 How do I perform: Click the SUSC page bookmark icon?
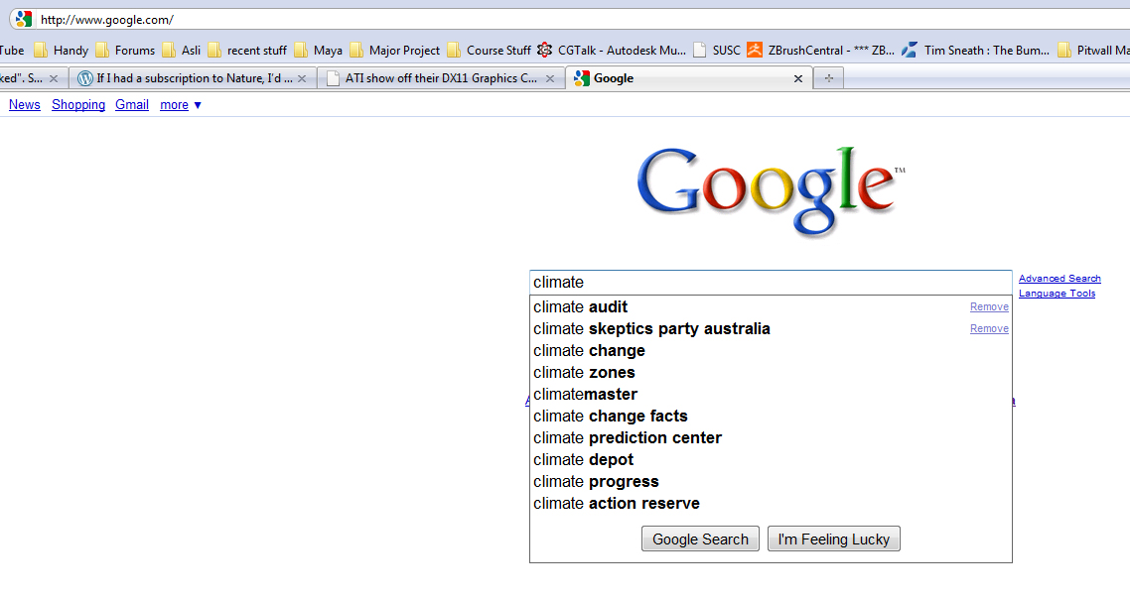[700, 50]
